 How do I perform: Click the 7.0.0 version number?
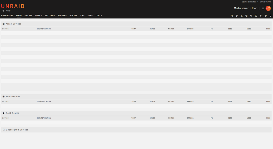8,11
